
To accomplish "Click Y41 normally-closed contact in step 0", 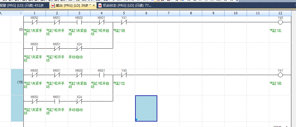I will click(124, 22).
